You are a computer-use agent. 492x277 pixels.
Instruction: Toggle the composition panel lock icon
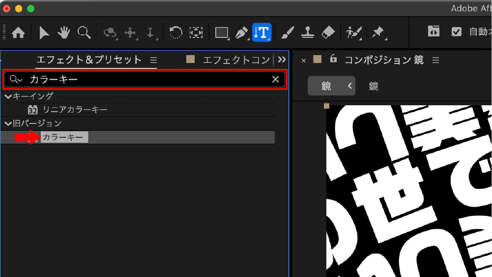(333, 59)
